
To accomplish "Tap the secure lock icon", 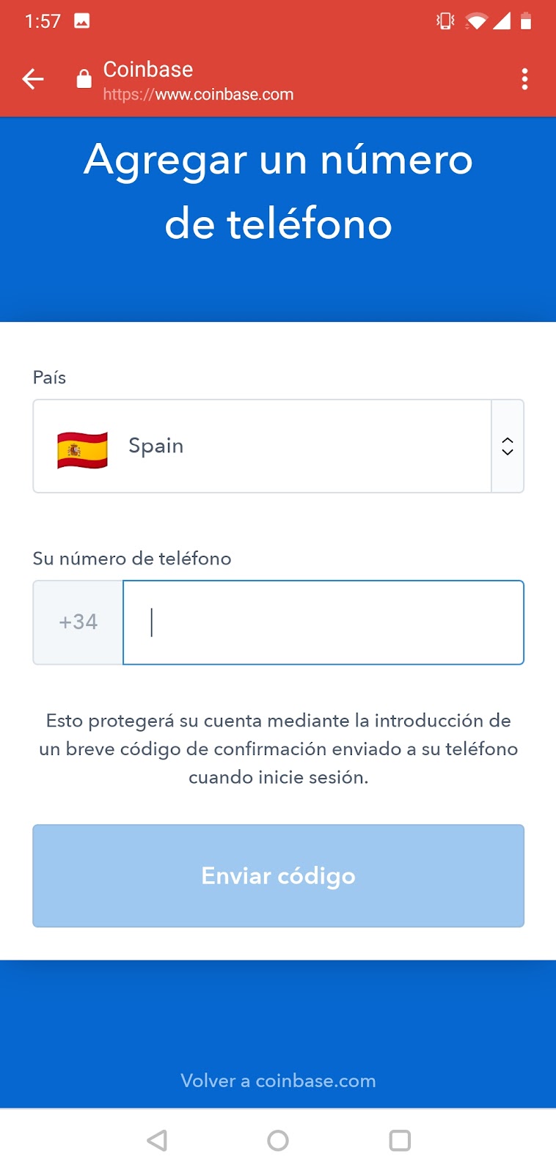I will (x=84, y=78).
